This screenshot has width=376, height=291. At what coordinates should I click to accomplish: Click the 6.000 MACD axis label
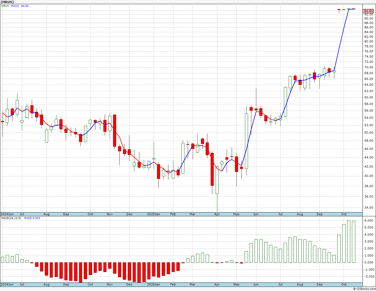point(369,221)
